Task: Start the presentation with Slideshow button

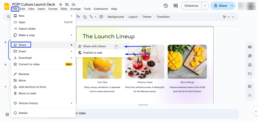Action: [191, 6]
